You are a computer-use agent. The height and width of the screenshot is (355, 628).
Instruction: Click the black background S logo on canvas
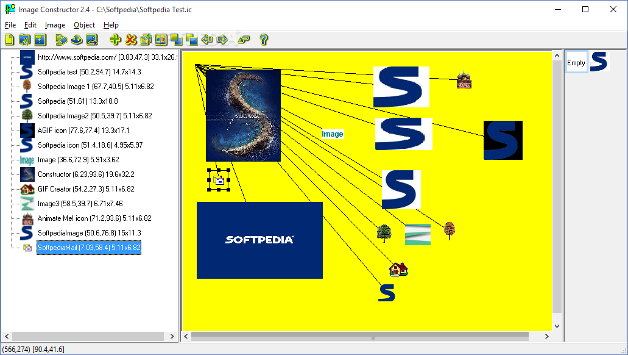pos(503,140)
